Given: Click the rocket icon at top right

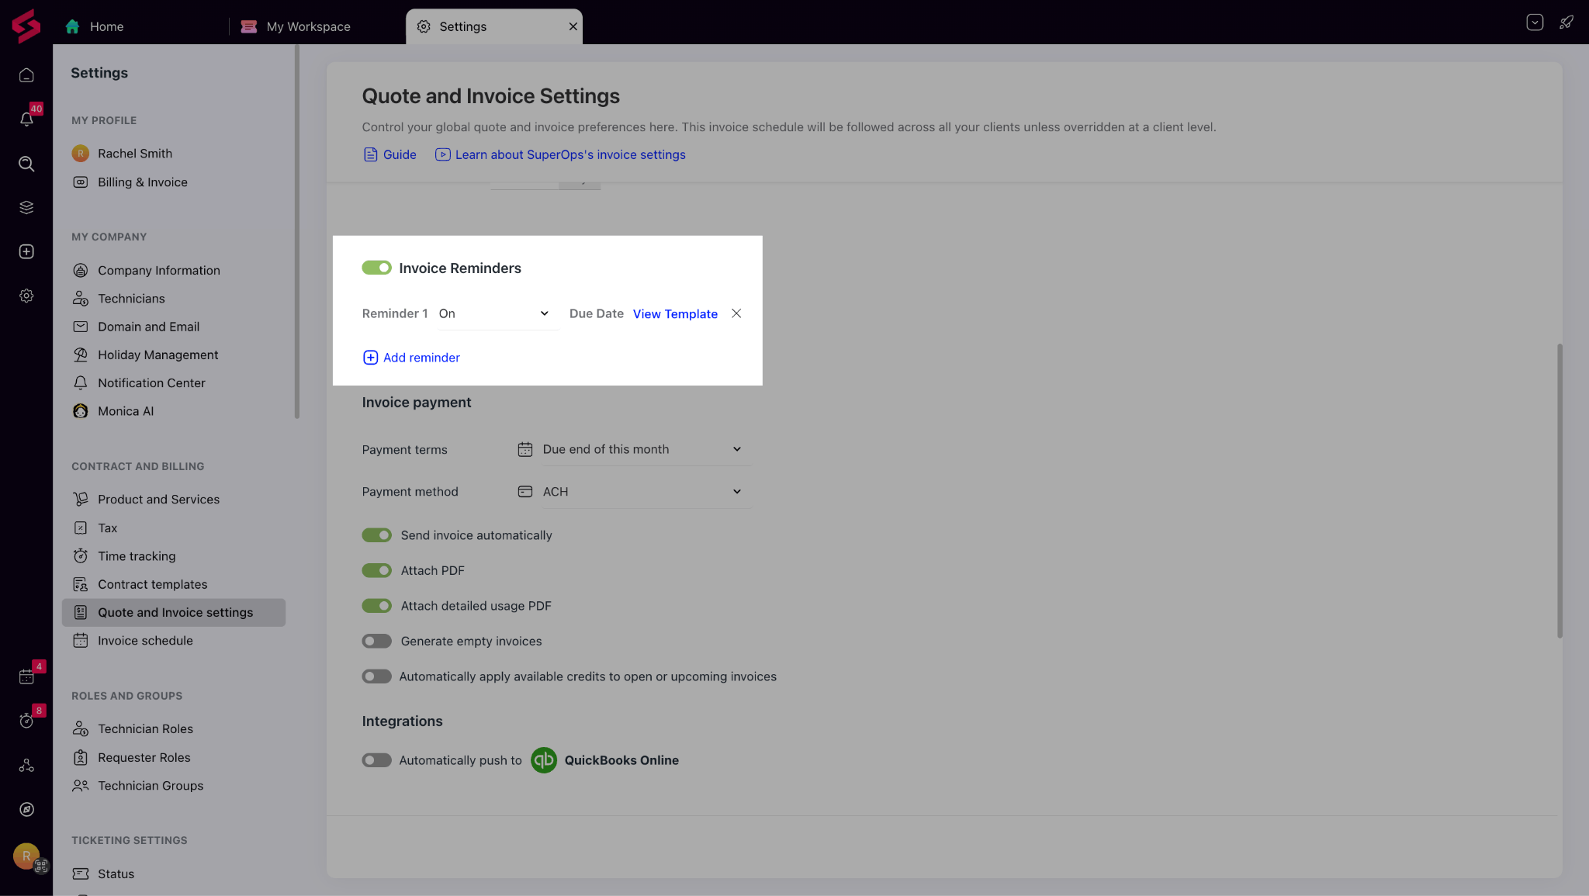Looking at the screenshot, I should (x=1566, y=22).
